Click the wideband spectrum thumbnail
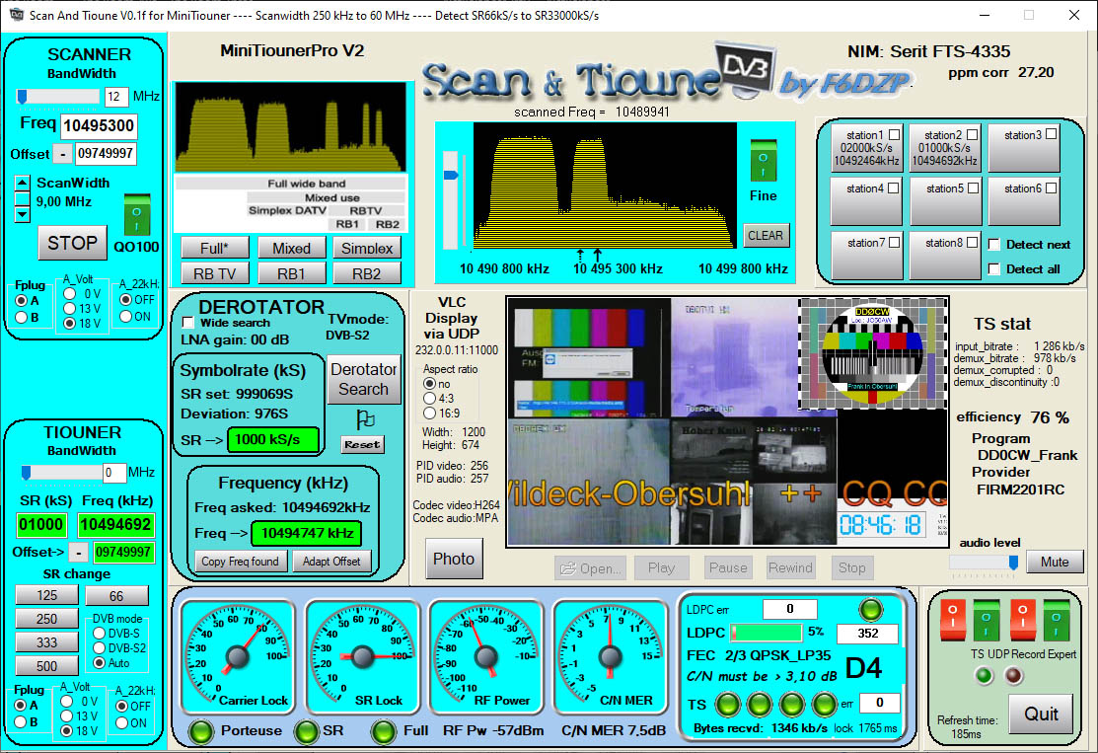 point(291,126)
